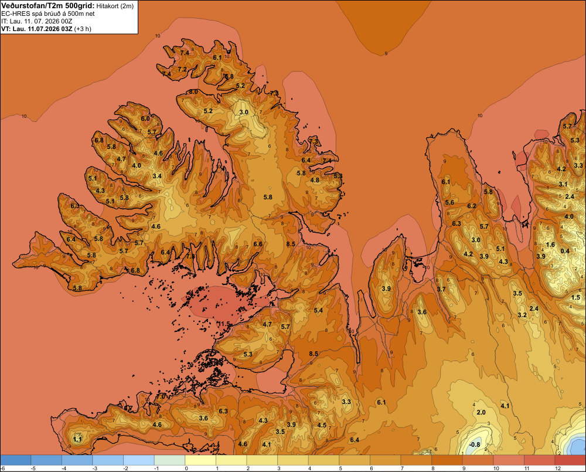586x472 pixels.
Task: Click the 6.2 temperature value on the map
Action: 472,206
